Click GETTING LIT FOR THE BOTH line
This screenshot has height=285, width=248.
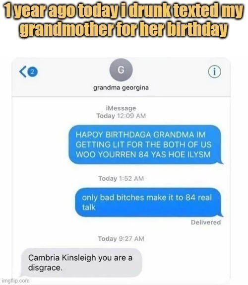(144, 144)
